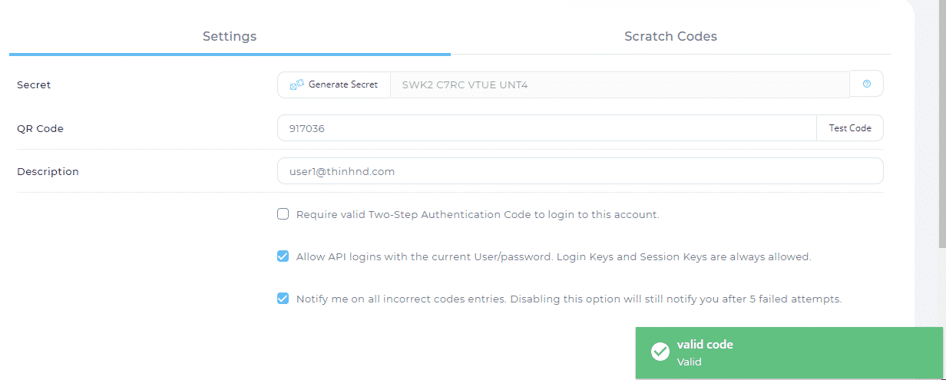Viewport: 946px width, 380px height.
Task: Click the Test Code button
Action: (x=849, y=128)
